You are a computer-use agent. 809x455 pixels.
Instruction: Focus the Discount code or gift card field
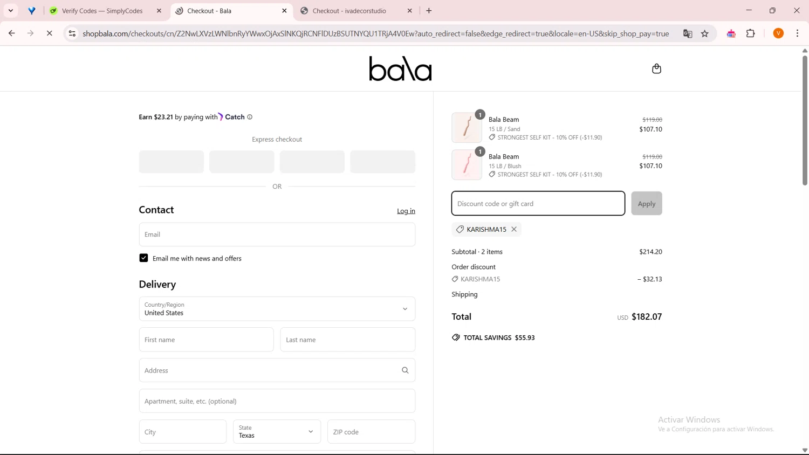click(x=538, y=204)
